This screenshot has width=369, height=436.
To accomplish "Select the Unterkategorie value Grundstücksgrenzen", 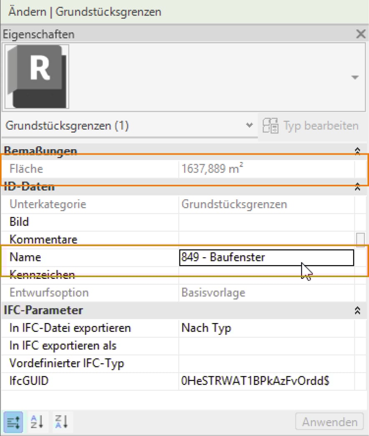I will coord(266,204).
